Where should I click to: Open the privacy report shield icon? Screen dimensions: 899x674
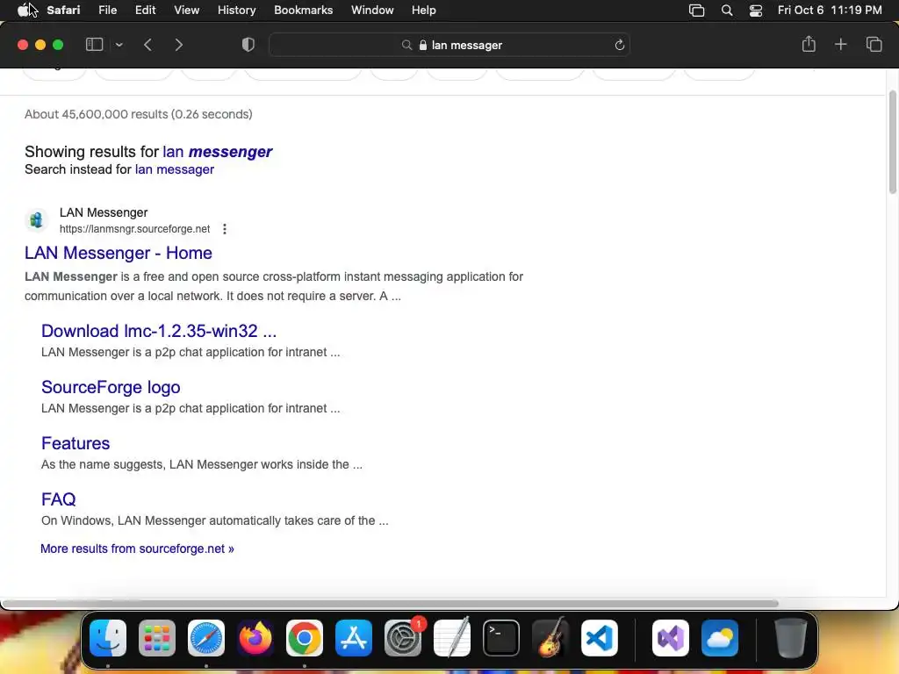[x=248, y=45]
